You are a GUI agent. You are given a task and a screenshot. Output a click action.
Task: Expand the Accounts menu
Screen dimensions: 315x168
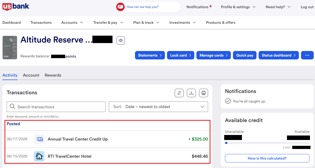pos(72,22)
